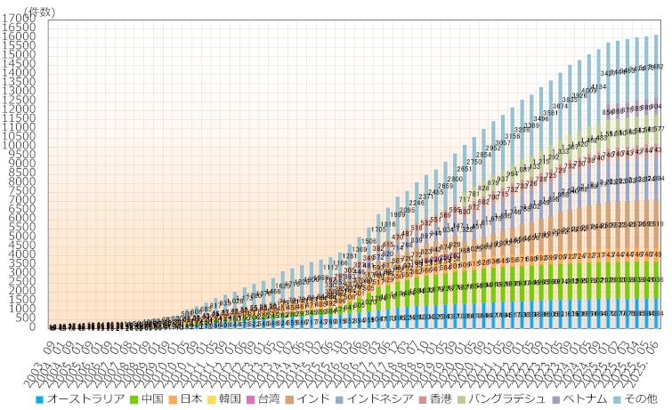Screen dimensions: 672x410
Task: Click the 12000 y-axis tick label
Action: coord(19,109)
